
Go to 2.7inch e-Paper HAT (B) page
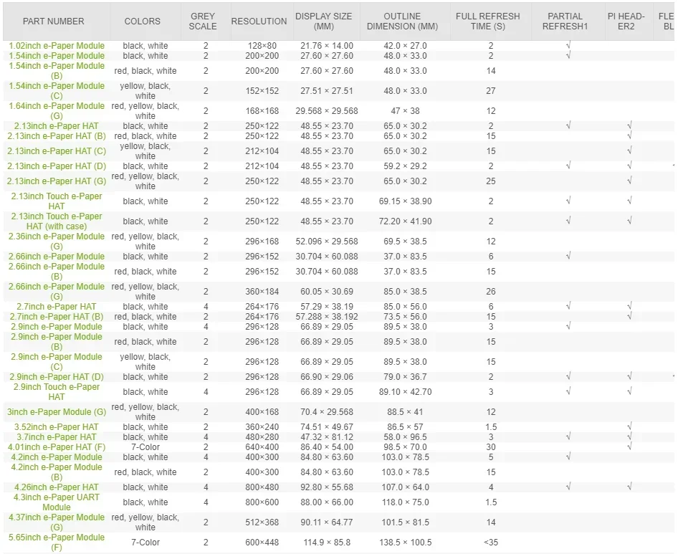[x=57, y=317]
